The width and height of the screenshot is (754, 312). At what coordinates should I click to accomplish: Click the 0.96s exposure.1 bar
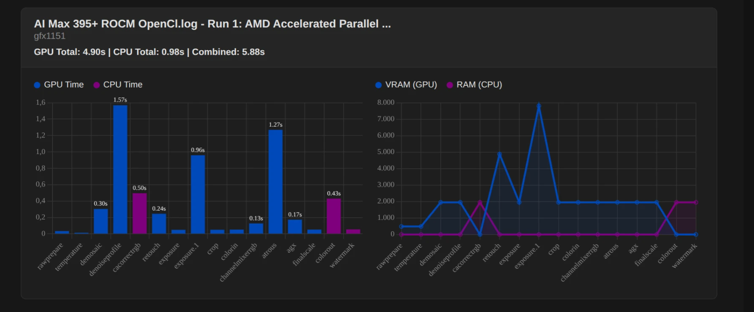point(198,194)
